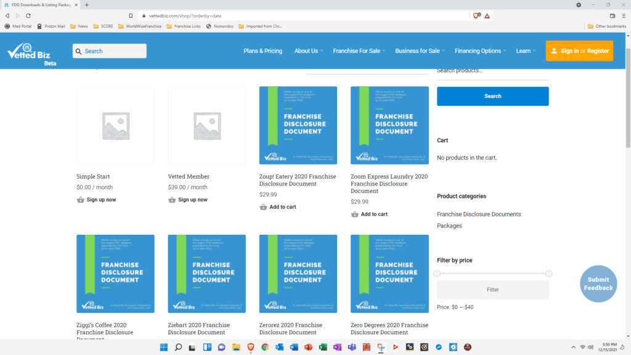Open Zero Degrees 2020 Franchise Disclosure Document title
The image size is (631, 355).
pyautogui.click(x=389, y=328)
